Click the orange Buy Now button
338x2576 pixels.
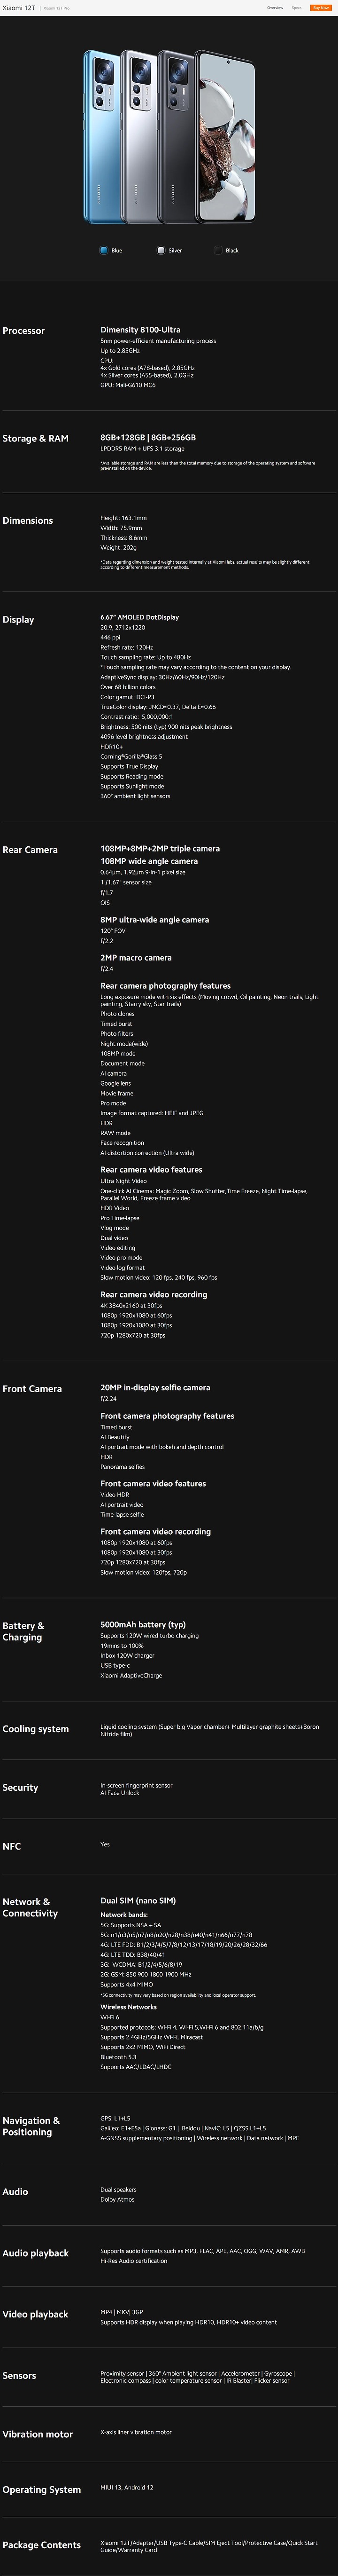[x=320, y=7]
